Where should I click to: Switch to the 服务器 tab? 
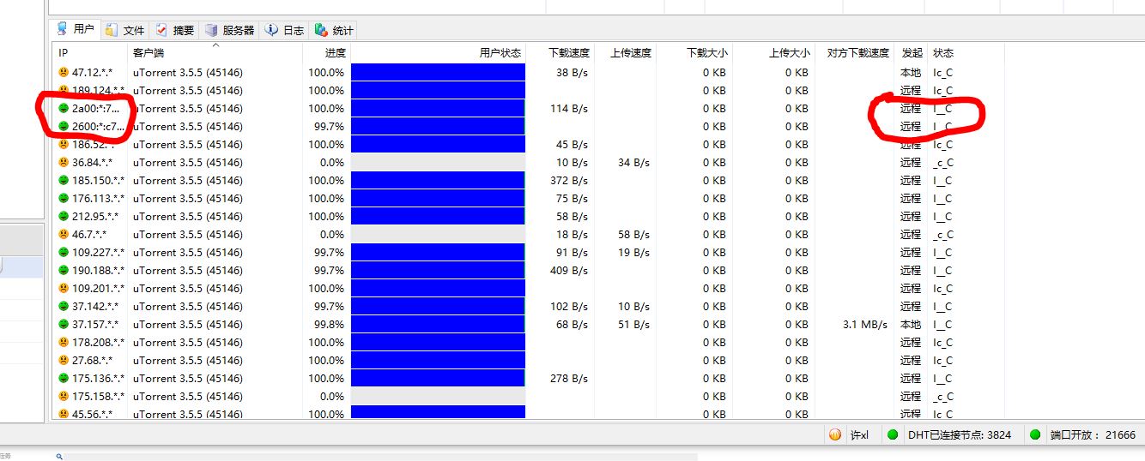230,30
